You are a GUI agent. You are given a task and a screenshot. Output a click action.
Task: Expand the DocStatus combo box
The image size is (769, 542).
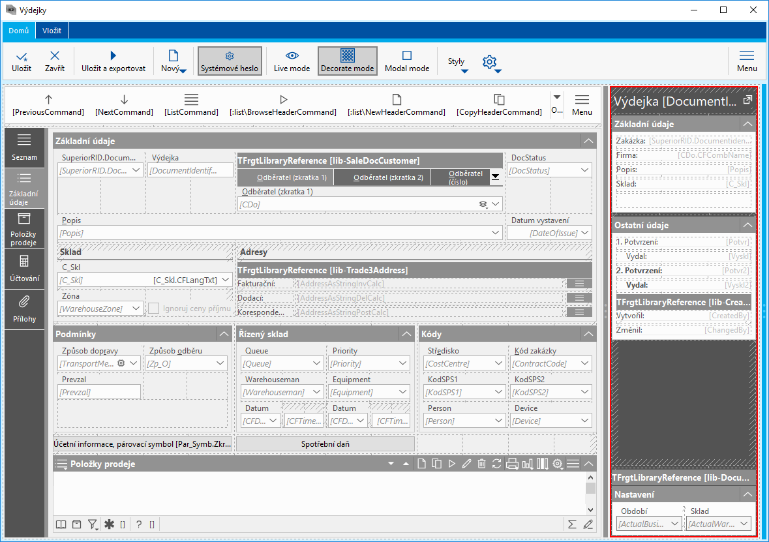(584, 170)
